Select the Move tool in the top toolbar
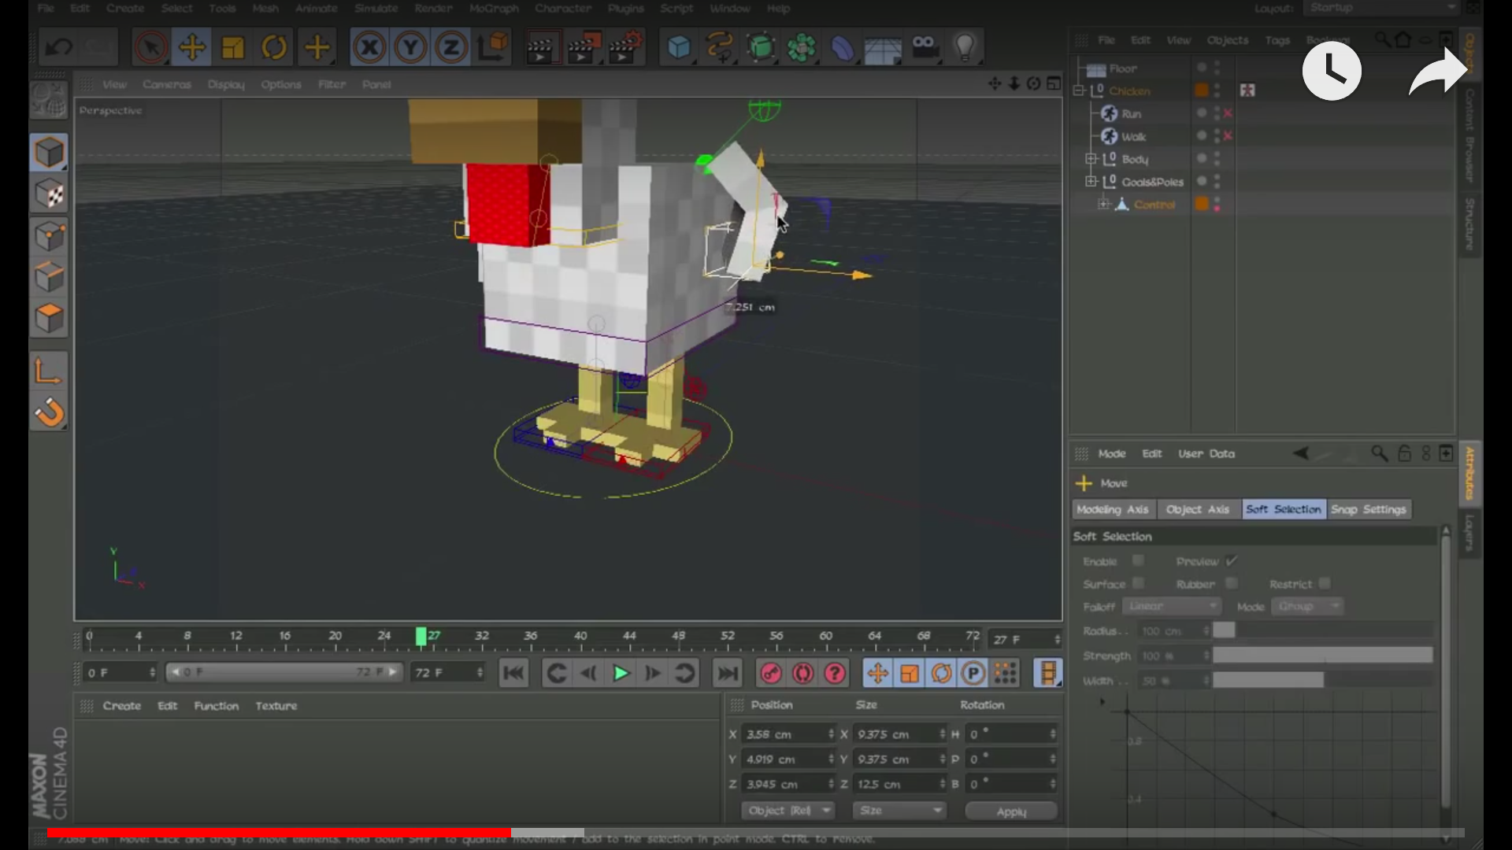 click(x=191, y=48)
